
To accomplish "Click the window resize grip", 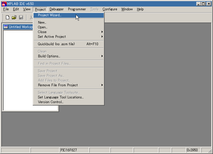I will pos(209,150).
